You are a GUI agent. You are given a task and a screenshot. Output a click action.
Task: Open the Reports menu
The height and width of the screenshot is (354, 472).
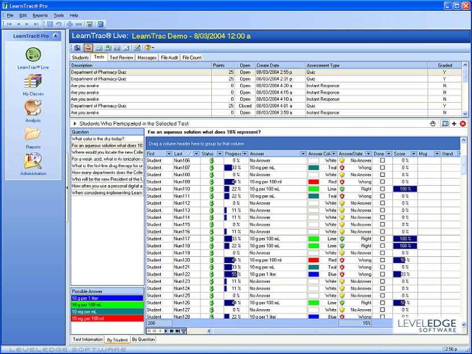(40, 15)
